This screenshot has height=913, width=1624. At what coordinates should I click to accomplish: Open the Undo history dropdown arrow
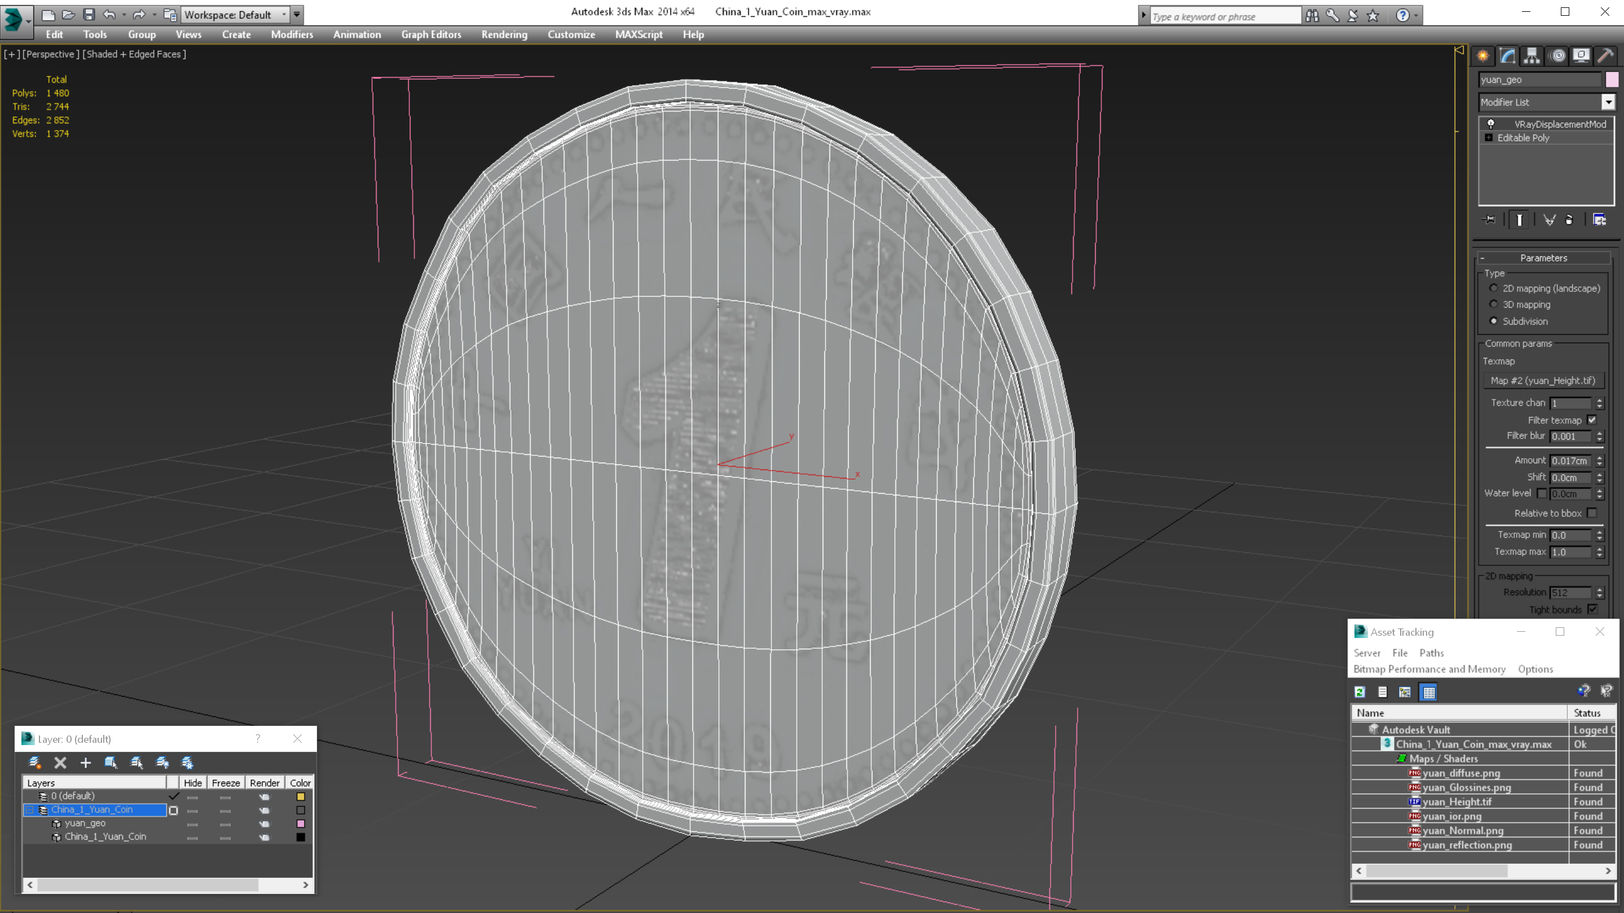tap(123, 15)
